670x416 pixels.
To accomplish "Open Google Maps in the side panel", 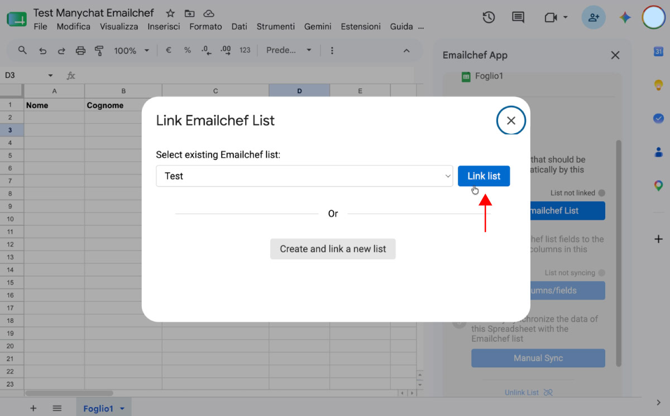I will pyautogui.click(x=658, y=186).
